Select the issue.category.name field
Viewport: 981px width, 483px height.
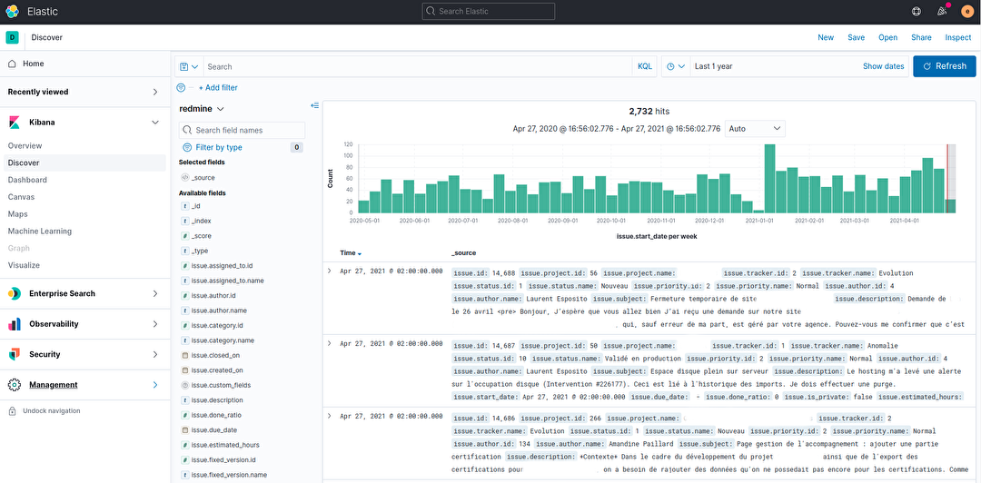point(223,341)
